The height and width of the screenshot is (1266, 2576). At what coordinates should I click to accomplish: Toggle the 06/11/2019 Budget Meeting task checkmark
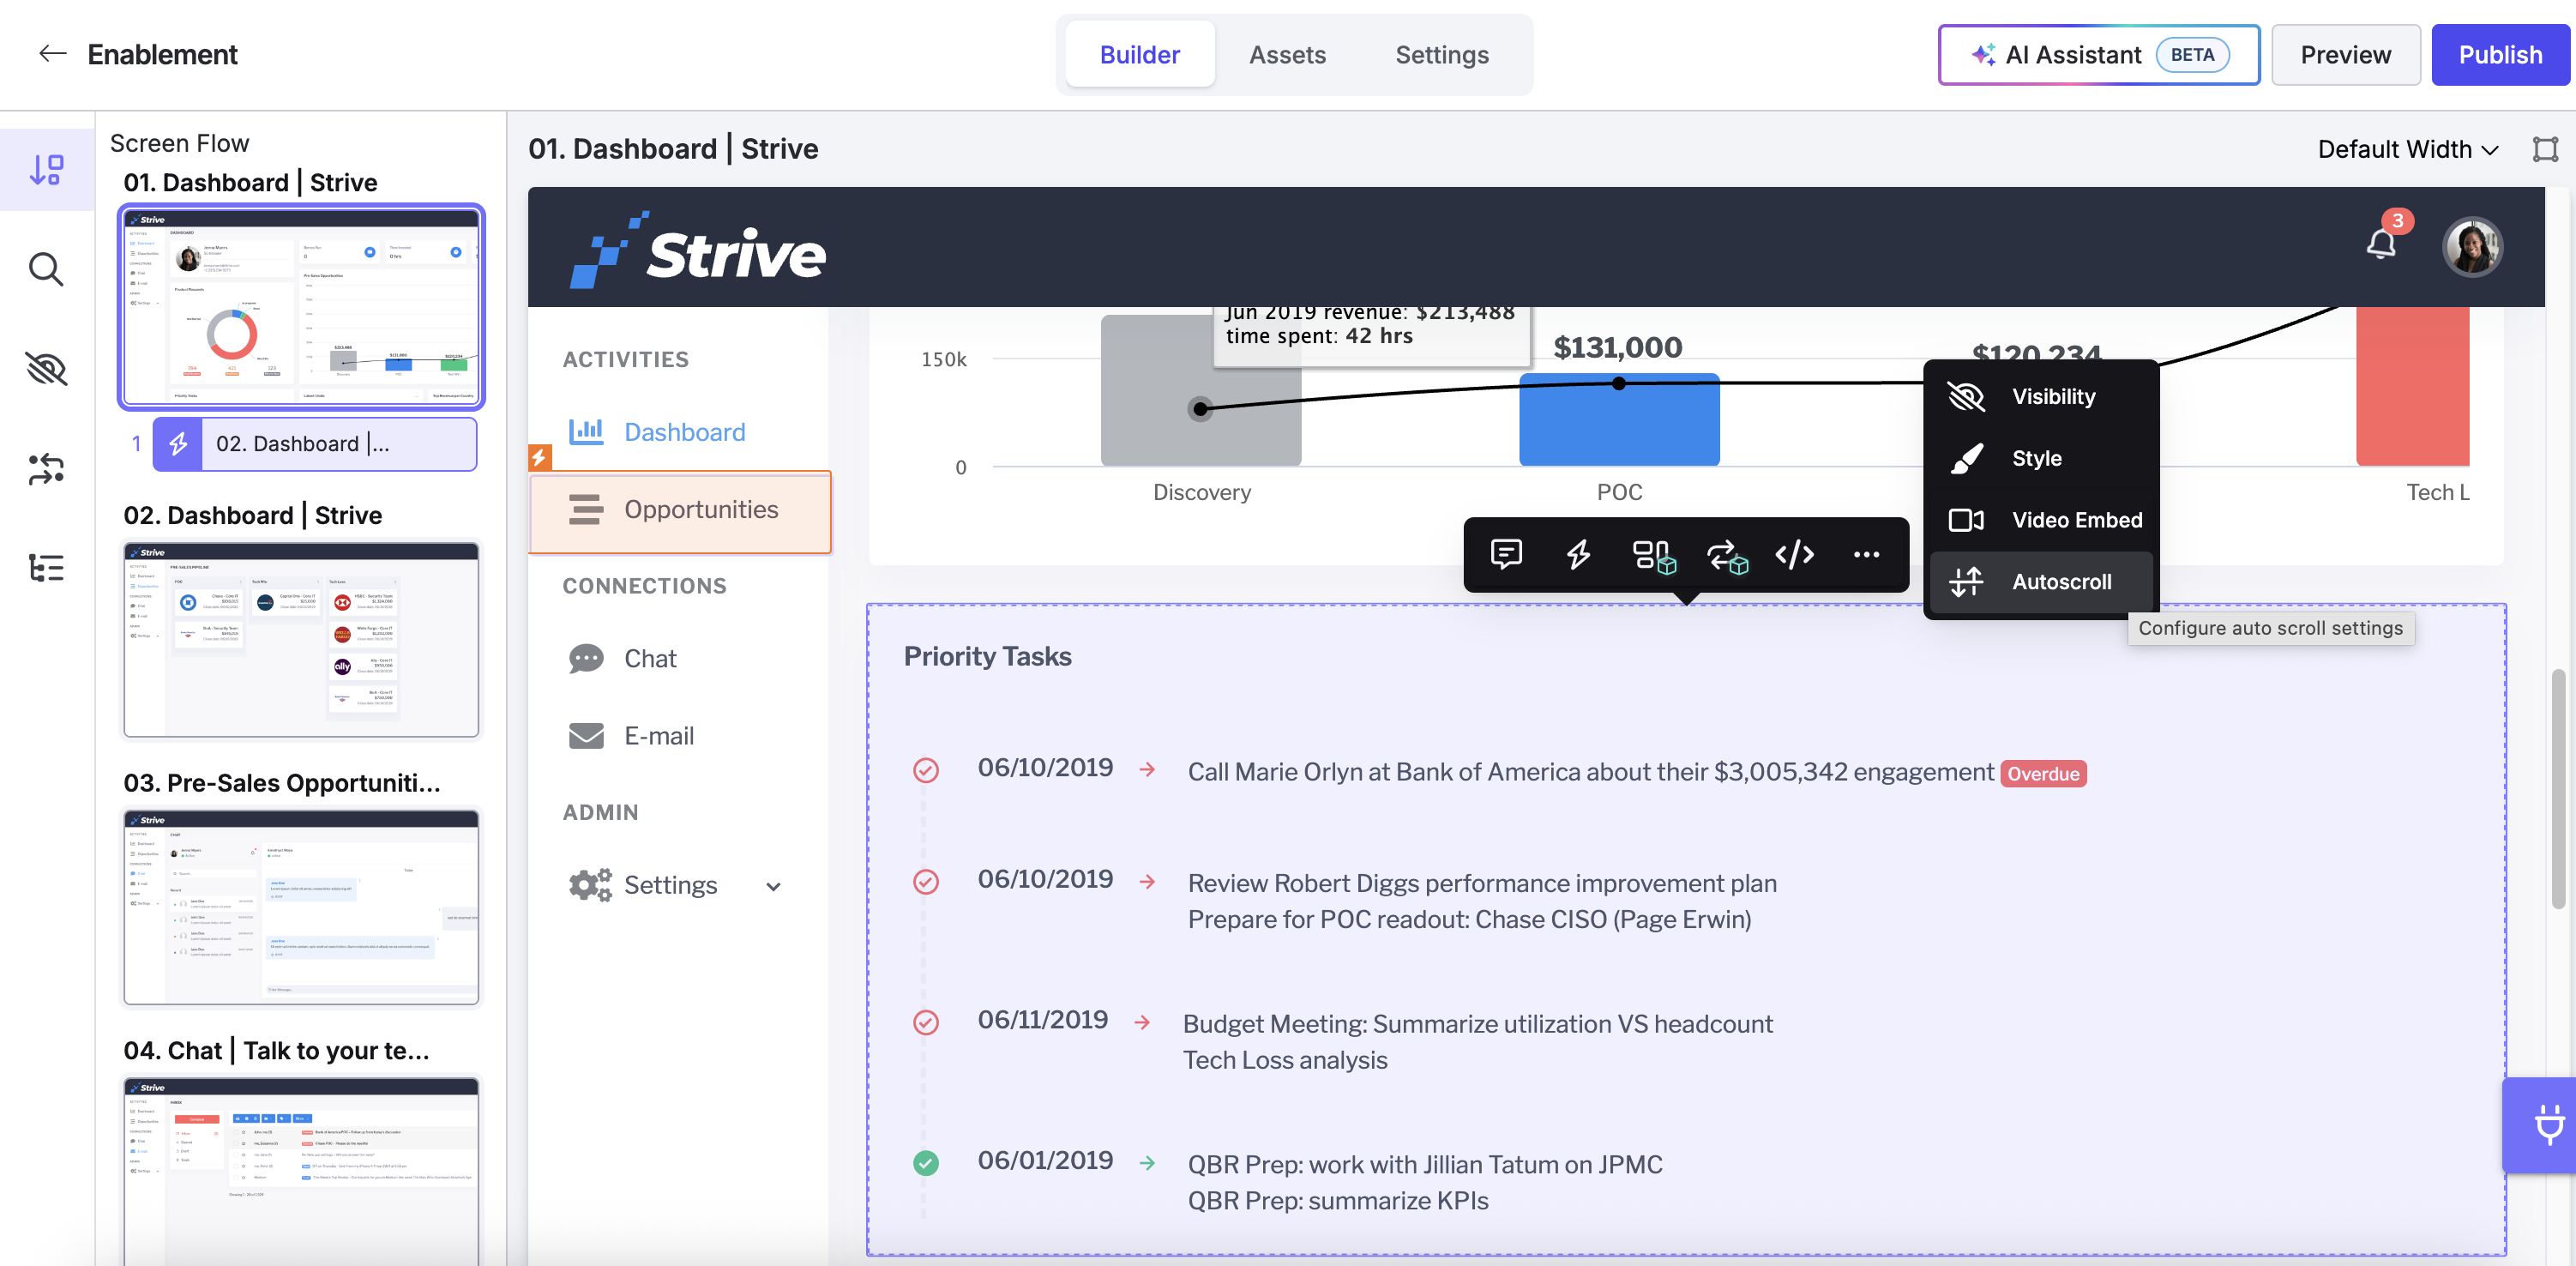tap(926, 1022)
